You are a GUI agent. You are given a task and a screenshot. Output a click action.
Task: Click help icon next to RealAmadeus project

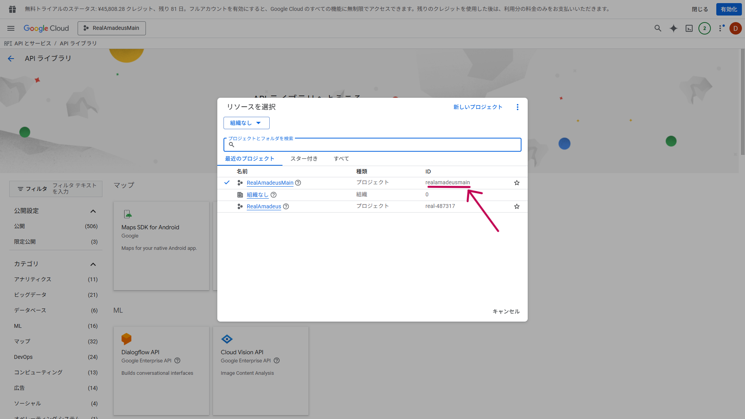pos(286,206)
